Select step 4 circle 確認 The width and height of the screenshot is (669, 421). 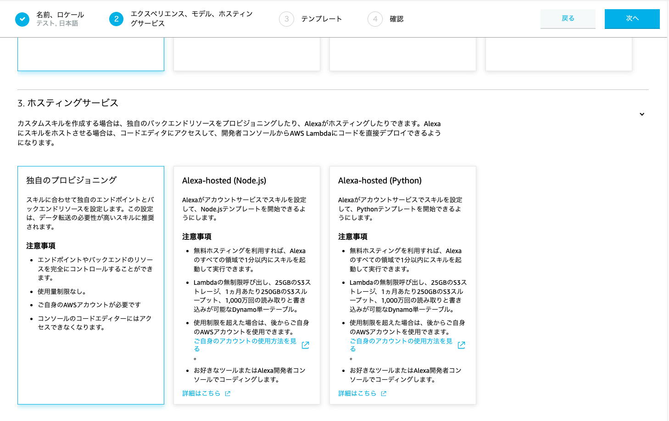tap(375, 19)
